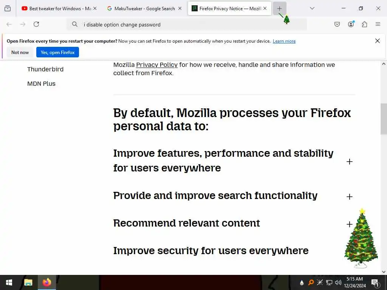Close the Best tweaker for Windows tab

coord(95,8)
